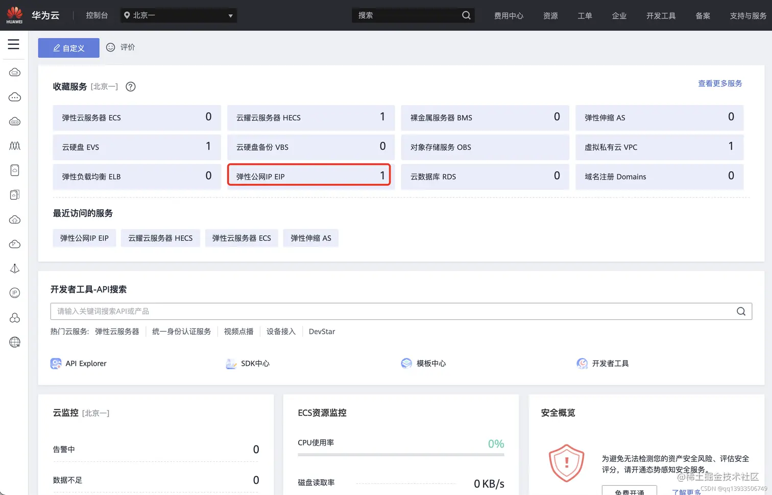Open API Explorer

pyautogui.click(x=79, y=363)
